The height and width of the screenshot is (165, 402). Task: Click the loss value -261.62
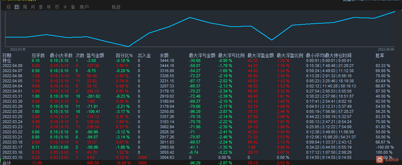[93, 96]
